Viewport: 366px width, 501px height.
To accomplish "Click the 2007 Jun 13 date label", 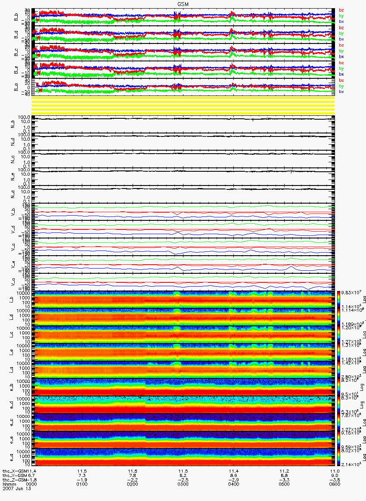I will pos(17,488).
